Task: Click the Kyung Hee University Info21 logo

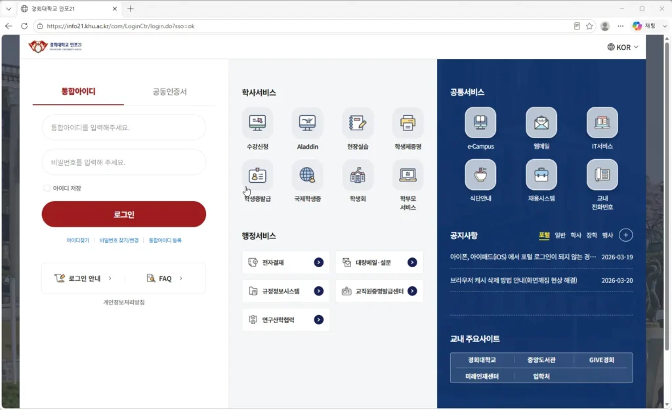Action: 55,46
